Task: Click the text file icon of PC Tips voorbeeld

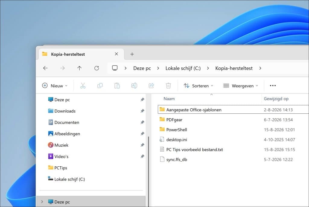Action: click(x=162, y=149)
